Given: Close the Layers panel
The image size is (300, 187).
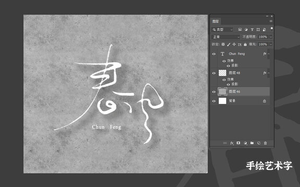Looking at the screenshot, I should point(272,16).
